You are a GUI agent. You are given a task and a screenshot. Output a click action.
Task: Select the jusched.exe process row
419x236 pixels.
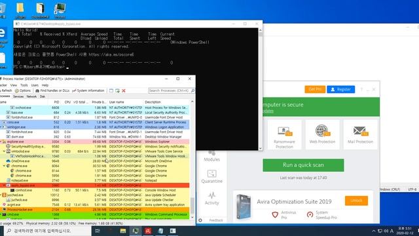[x=94, y=195]
